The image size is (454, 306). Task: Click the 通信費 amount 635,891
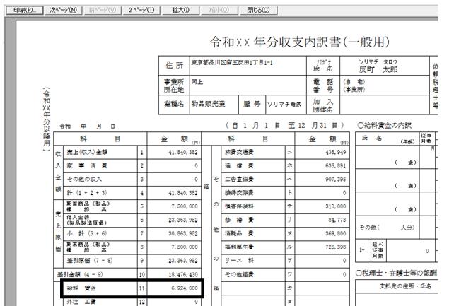point(322,166)
